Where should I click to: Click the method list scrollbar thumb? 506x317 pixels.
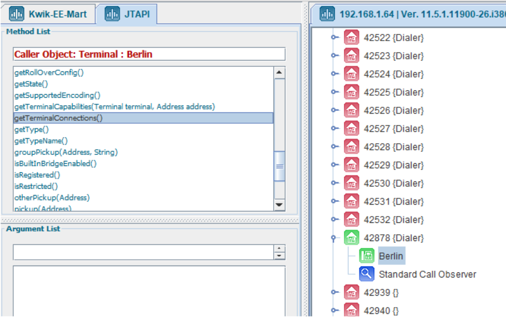coord(280,166)
